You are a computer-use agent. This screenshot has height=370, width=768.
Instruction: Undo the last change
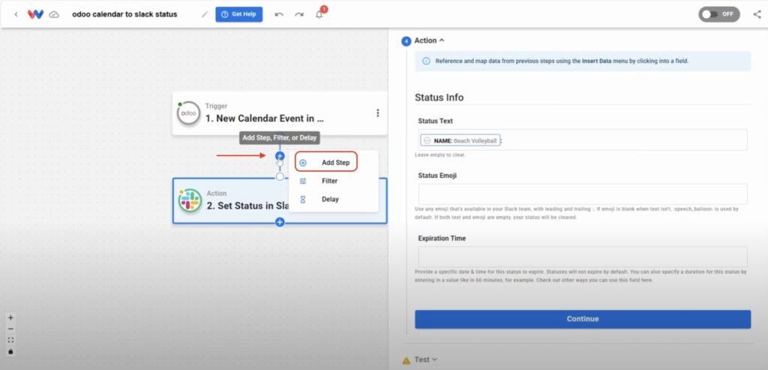tap(279, 14)
